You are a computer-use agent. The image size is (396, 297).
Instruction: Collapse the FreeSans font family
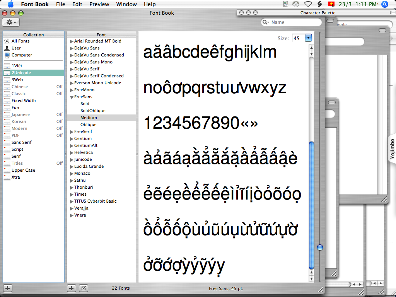point(72,97)
